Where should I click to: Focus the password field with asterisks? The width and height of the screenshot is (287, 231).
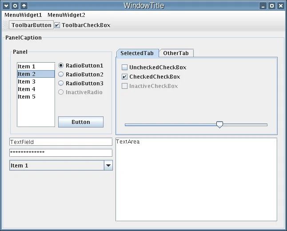click(x=61, y=153)
